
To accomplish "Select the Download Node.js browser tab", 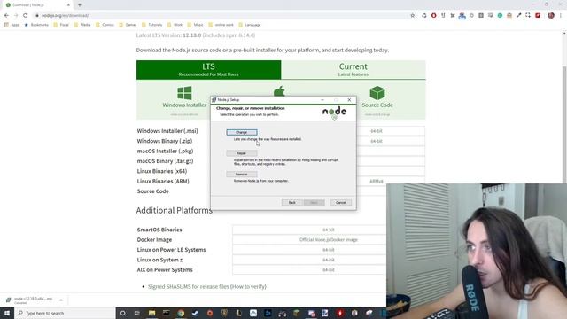I will [x=36, y=5].
